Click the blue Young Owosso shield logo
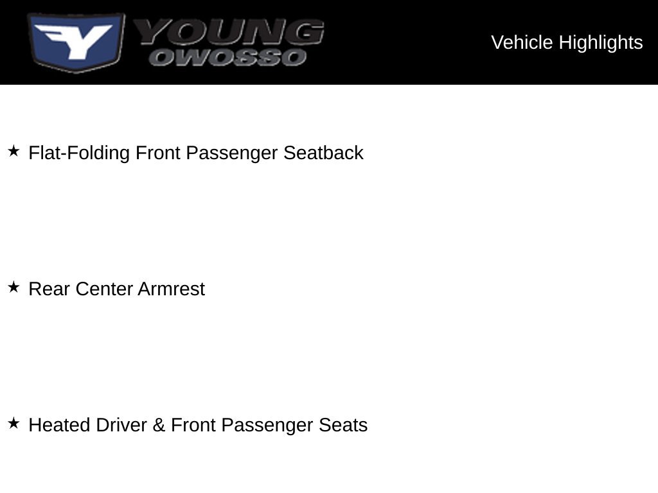 tap(76, 43)
